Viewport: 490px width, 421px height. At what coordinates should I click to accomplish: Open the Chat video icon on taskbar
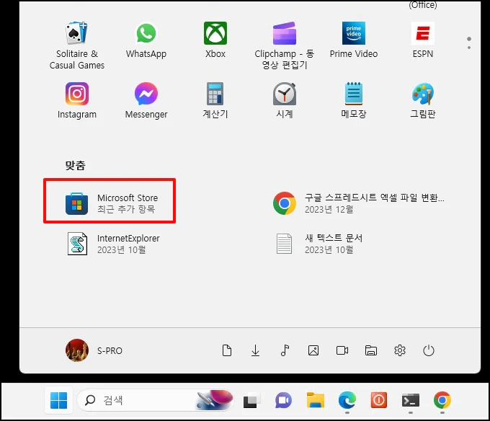tap(283, 400)
